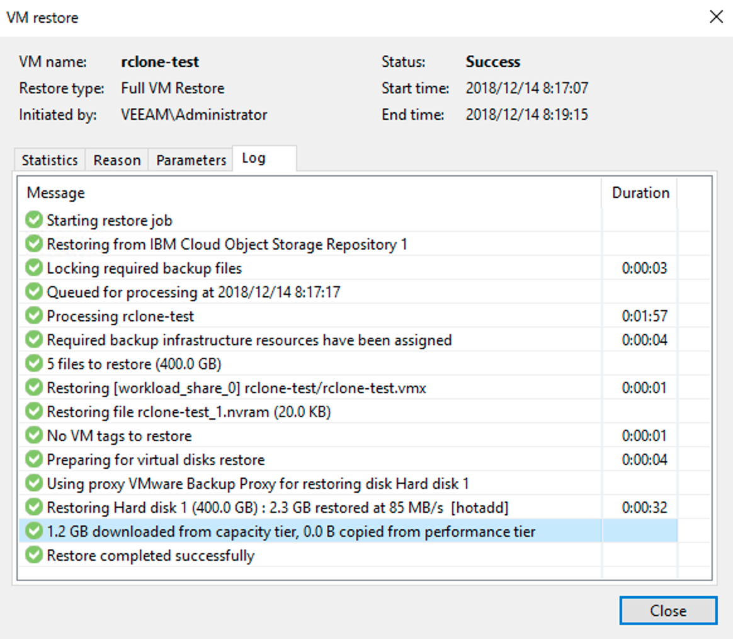Select the Log tab
Image resolution: width=733 pixels, height=639 pixels.
click(x=264, y=159)
